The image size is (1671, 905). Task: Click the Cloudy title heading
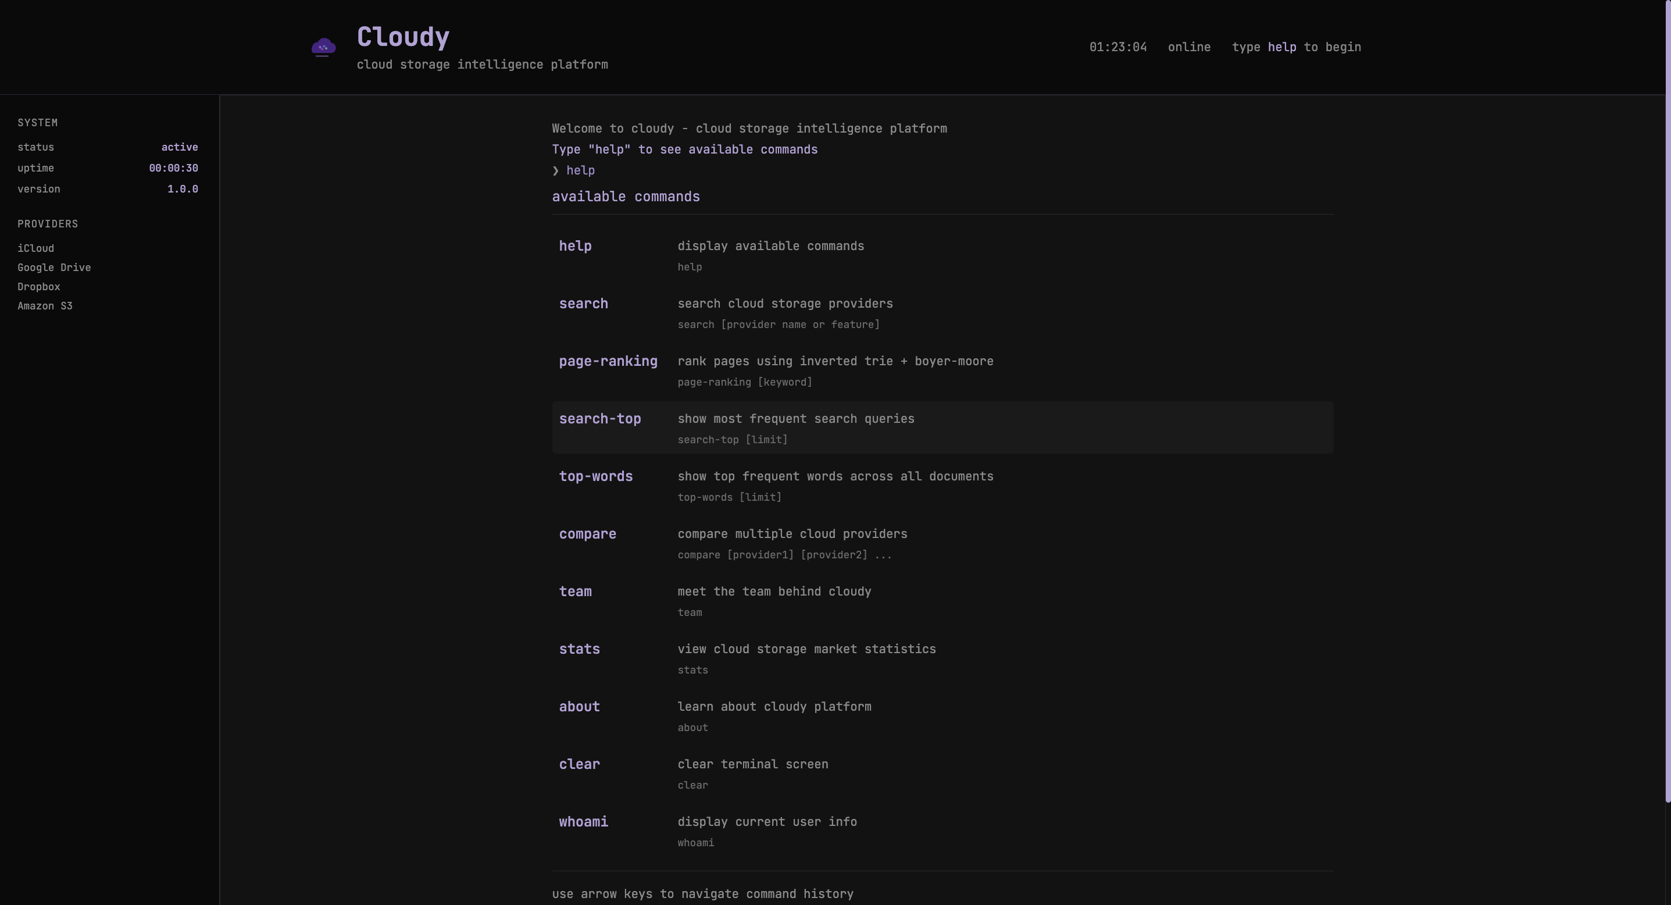tap(403, 37)
